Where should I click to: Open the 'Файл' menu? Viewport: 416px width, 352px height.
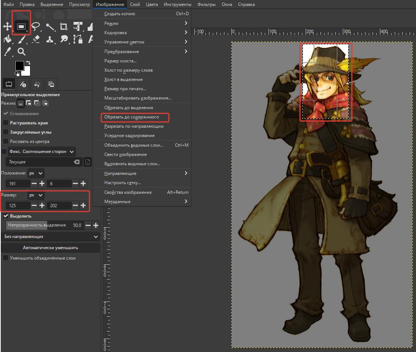pos(9,4)
